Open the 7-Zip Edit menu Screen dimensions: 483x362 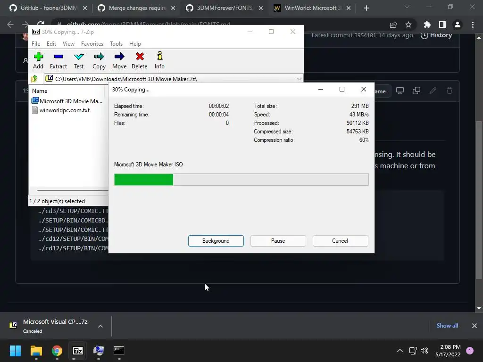51,44
